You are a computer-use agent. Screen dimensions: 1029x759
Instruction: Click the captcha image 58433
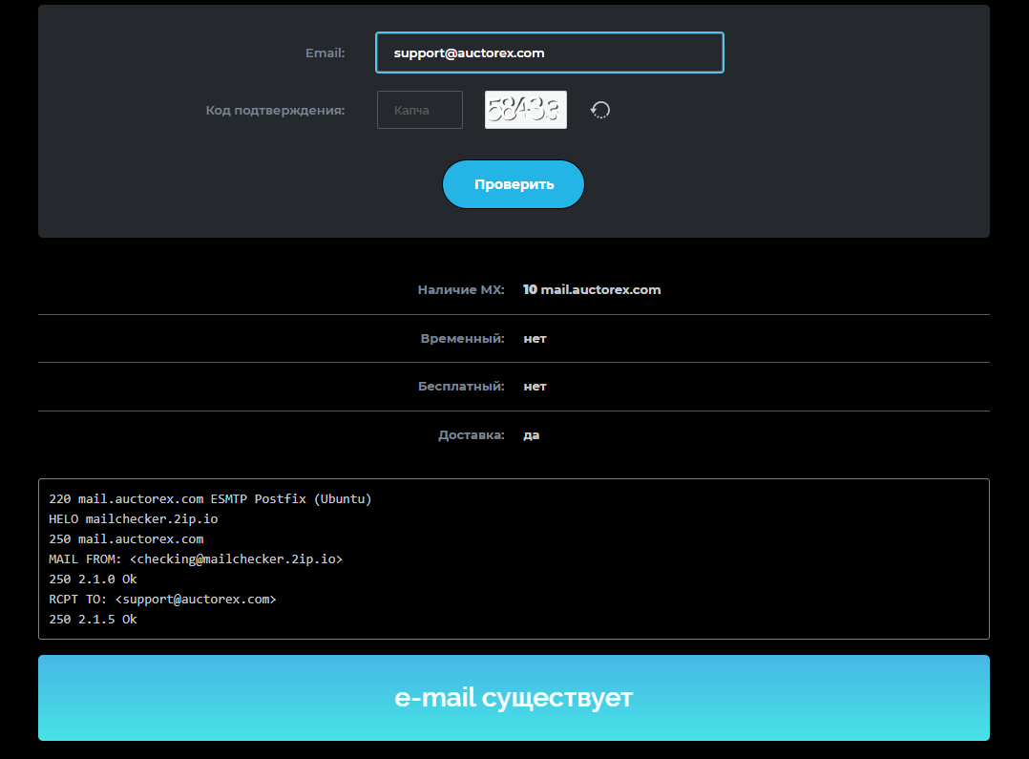[x=526, y=110]
